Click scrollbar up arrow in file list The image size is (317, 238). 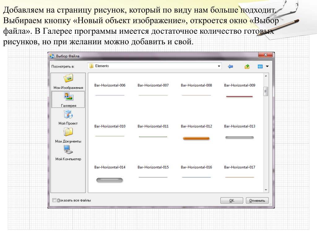pyautogui.click(x=266, y=76)
